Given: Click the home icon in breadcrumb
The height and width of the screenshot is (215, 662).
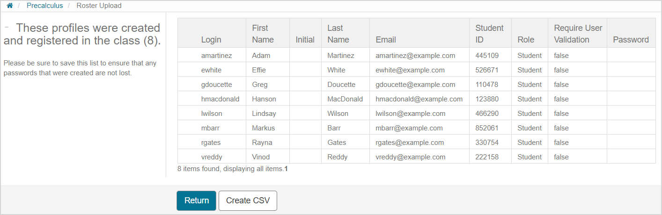Looking at the screenshot, I should (10, 6).
